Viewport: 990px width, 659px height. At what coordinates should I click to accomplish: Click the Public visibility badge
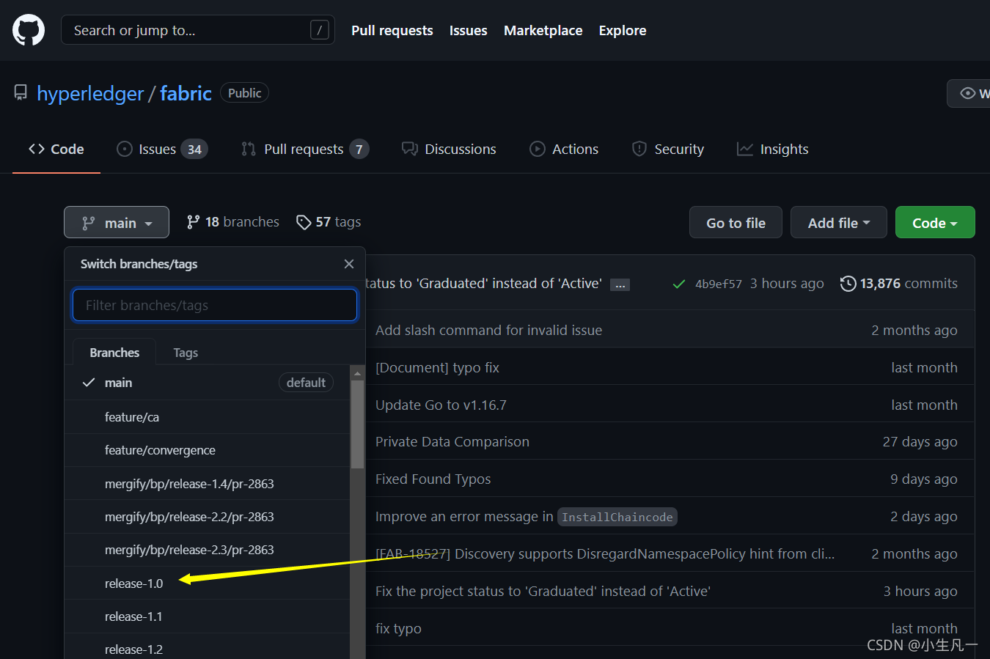244,93
